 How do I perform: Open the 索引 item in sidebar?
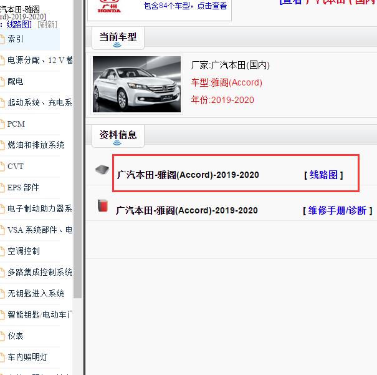pyautogui.click(x=16, y=39)
